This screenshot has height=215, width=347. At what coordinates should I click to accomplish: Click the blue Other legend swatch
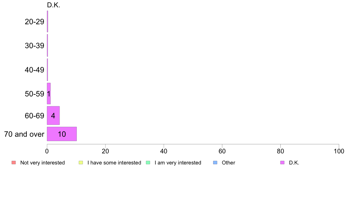click(215, 162)
